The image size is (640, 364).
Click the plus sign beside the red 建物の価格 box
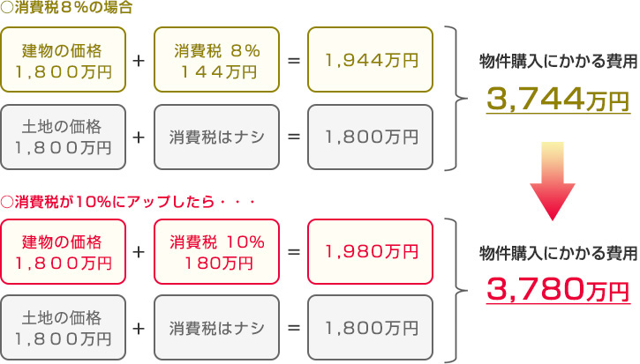pos(139,252)
